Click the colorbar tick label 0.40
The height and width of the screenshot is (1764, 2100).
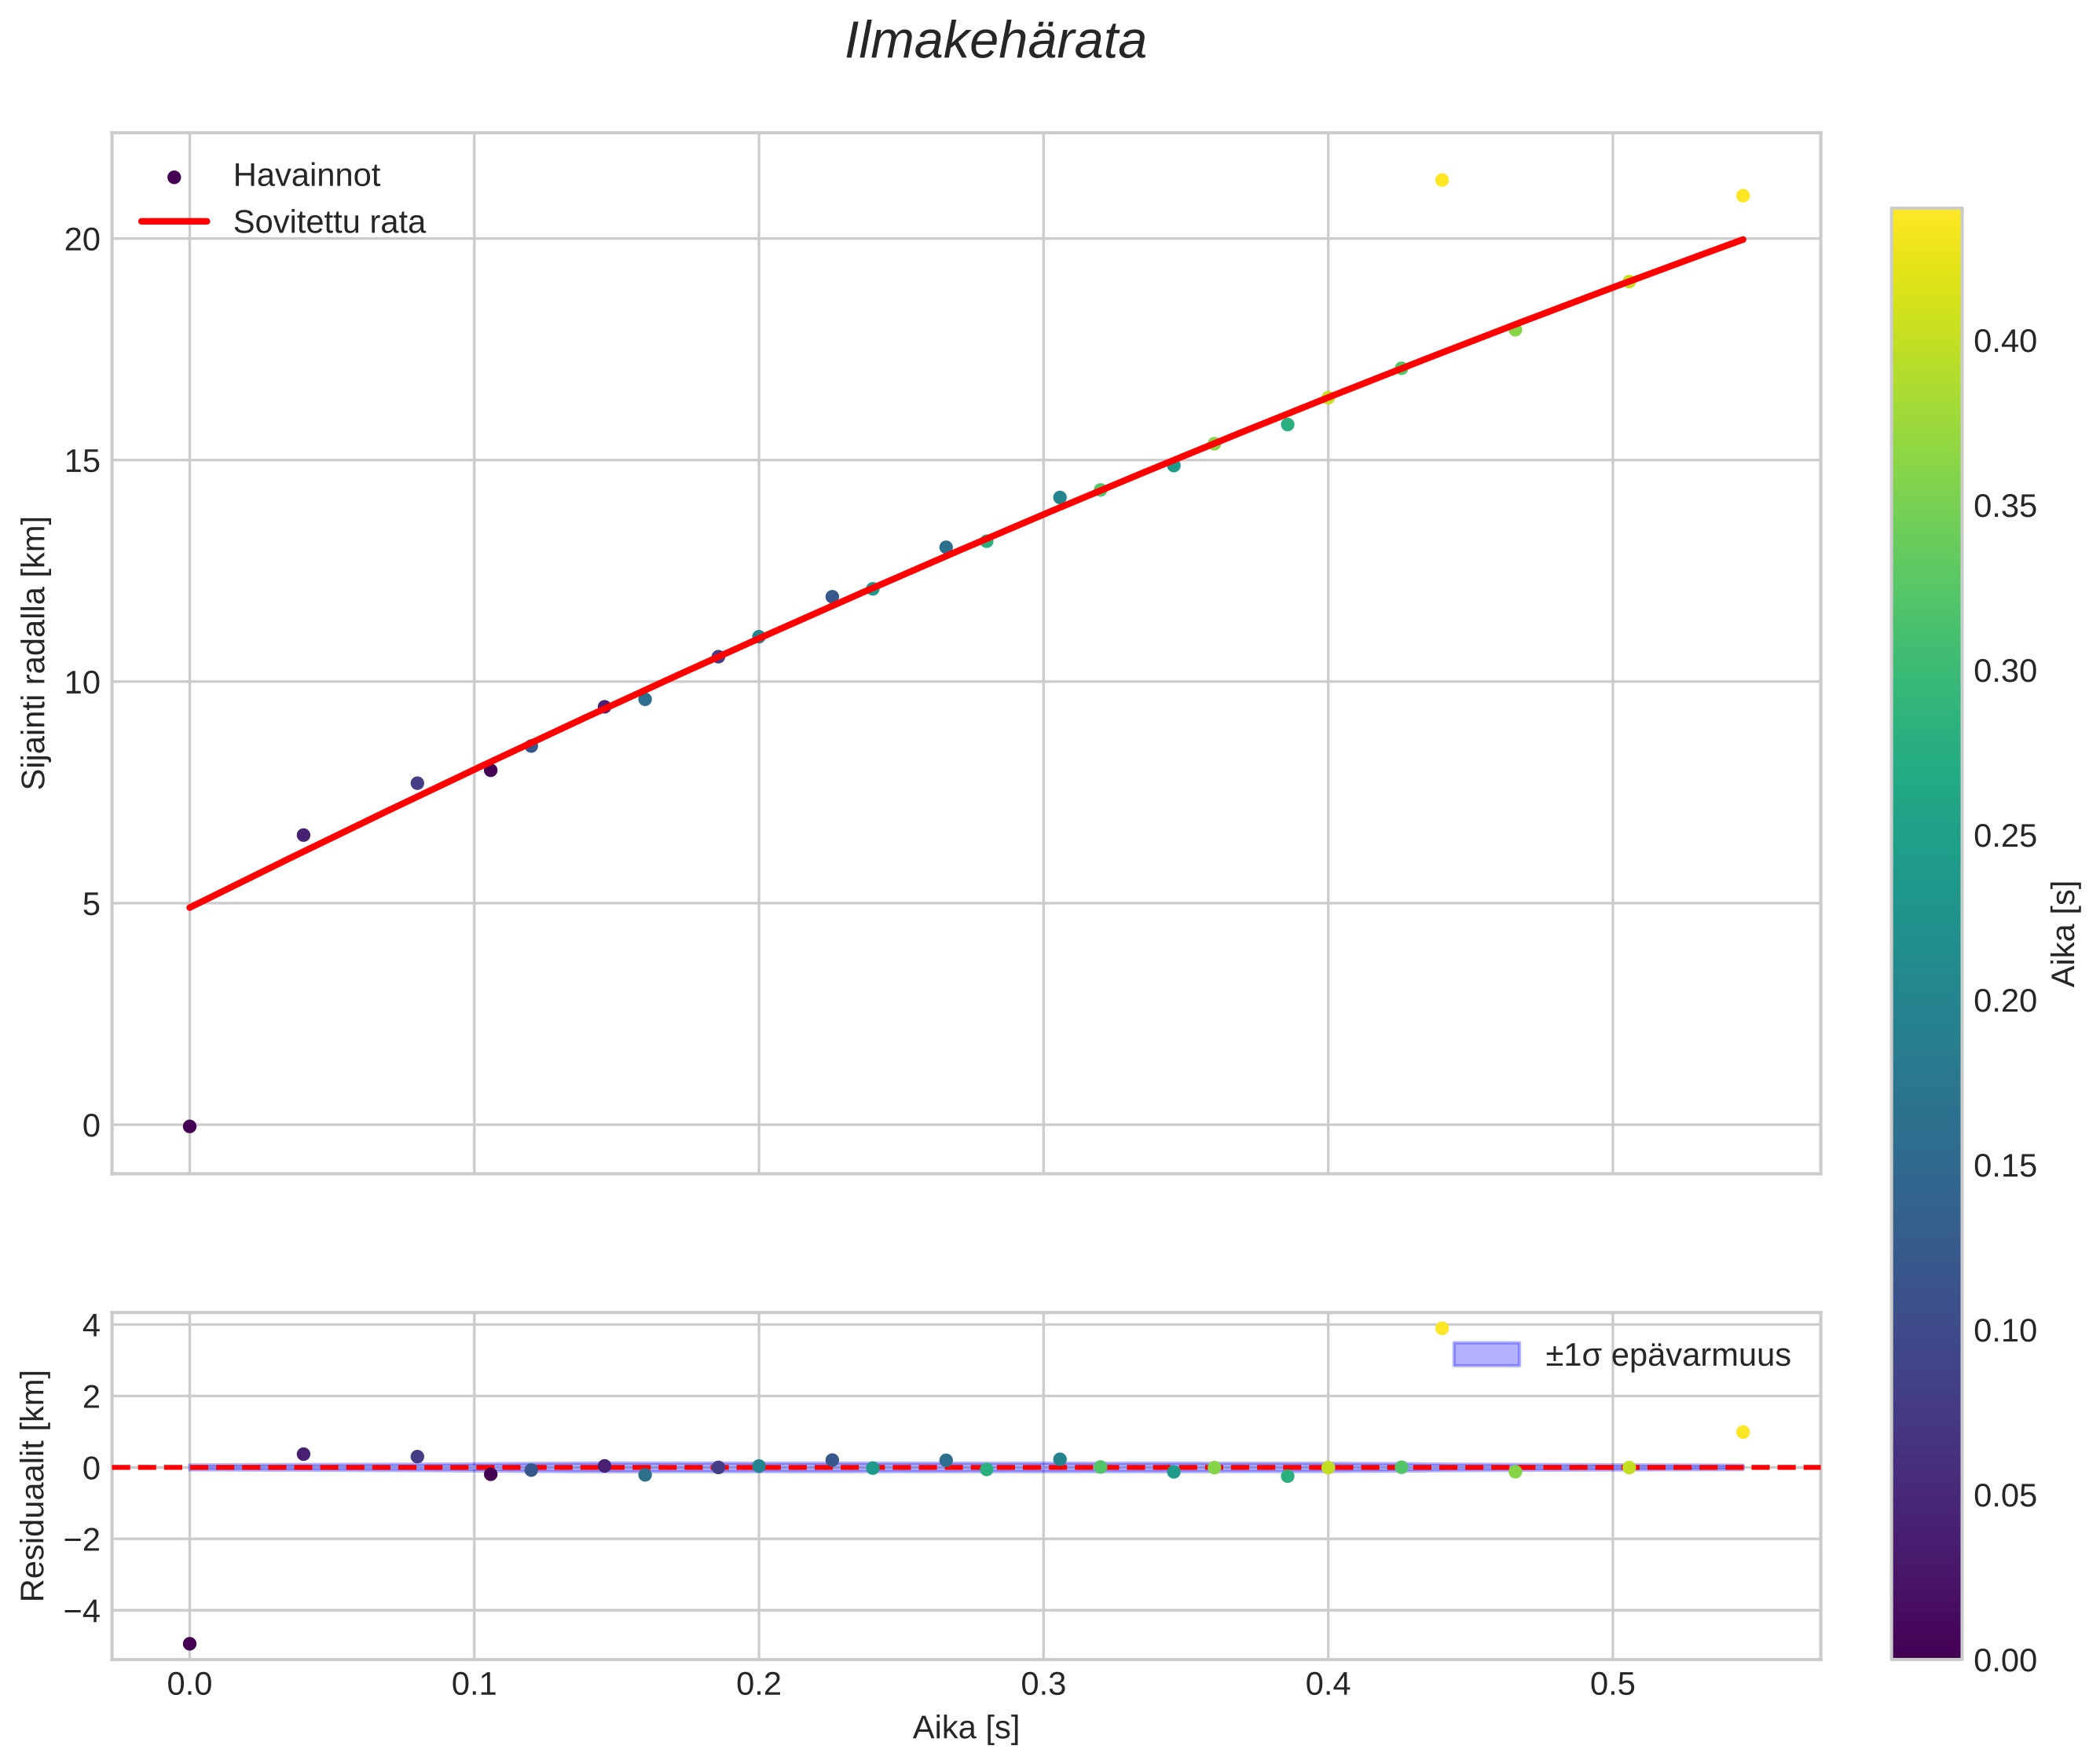pyautogui.click(x=2004, y=341)
